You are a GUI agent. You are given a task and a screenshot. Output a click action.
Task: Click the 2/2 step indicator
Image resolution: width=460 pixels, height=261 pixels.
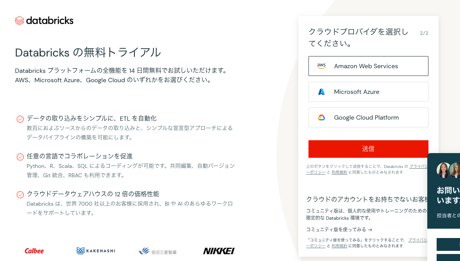tap(424, 33)
